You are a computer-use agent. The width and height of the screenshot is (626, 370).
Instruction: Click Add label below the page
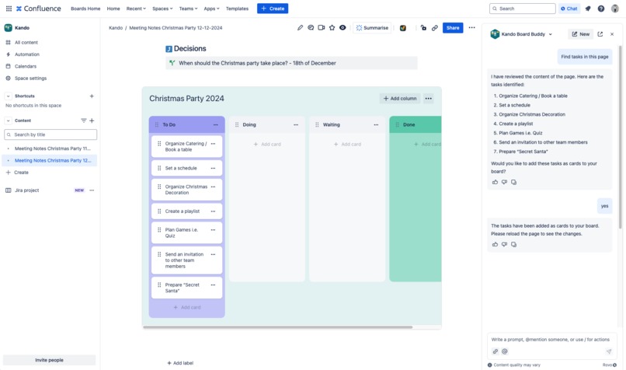pos(180,363)
